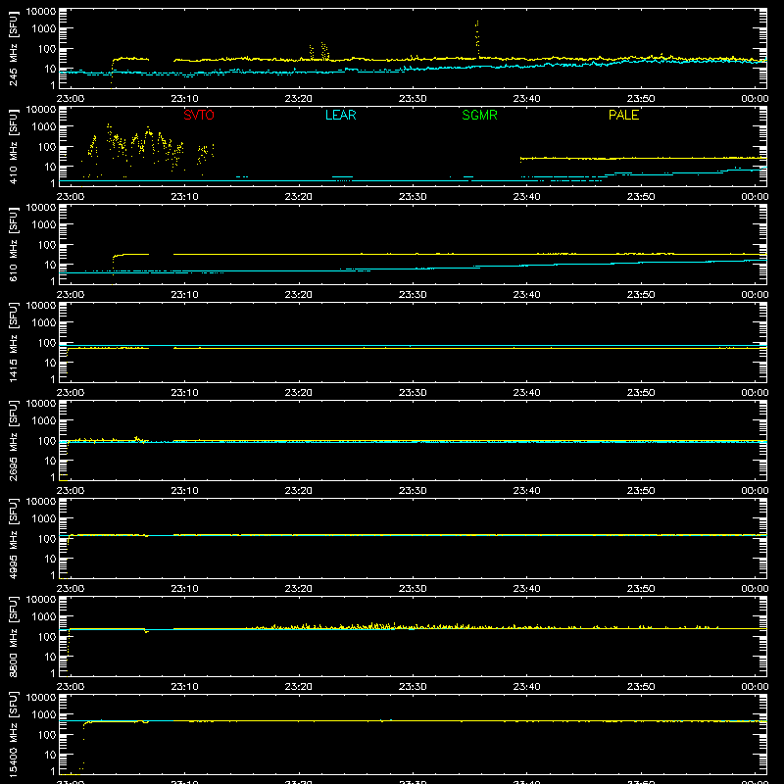784x784 pixels.
Task: Click the 00:00 tick under the 4995 MHz plot
Action: (755, 589)
